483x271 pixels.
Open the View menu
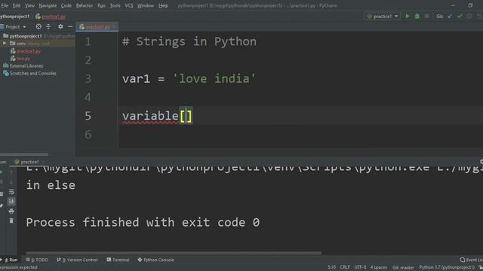[x=29, y=5]
